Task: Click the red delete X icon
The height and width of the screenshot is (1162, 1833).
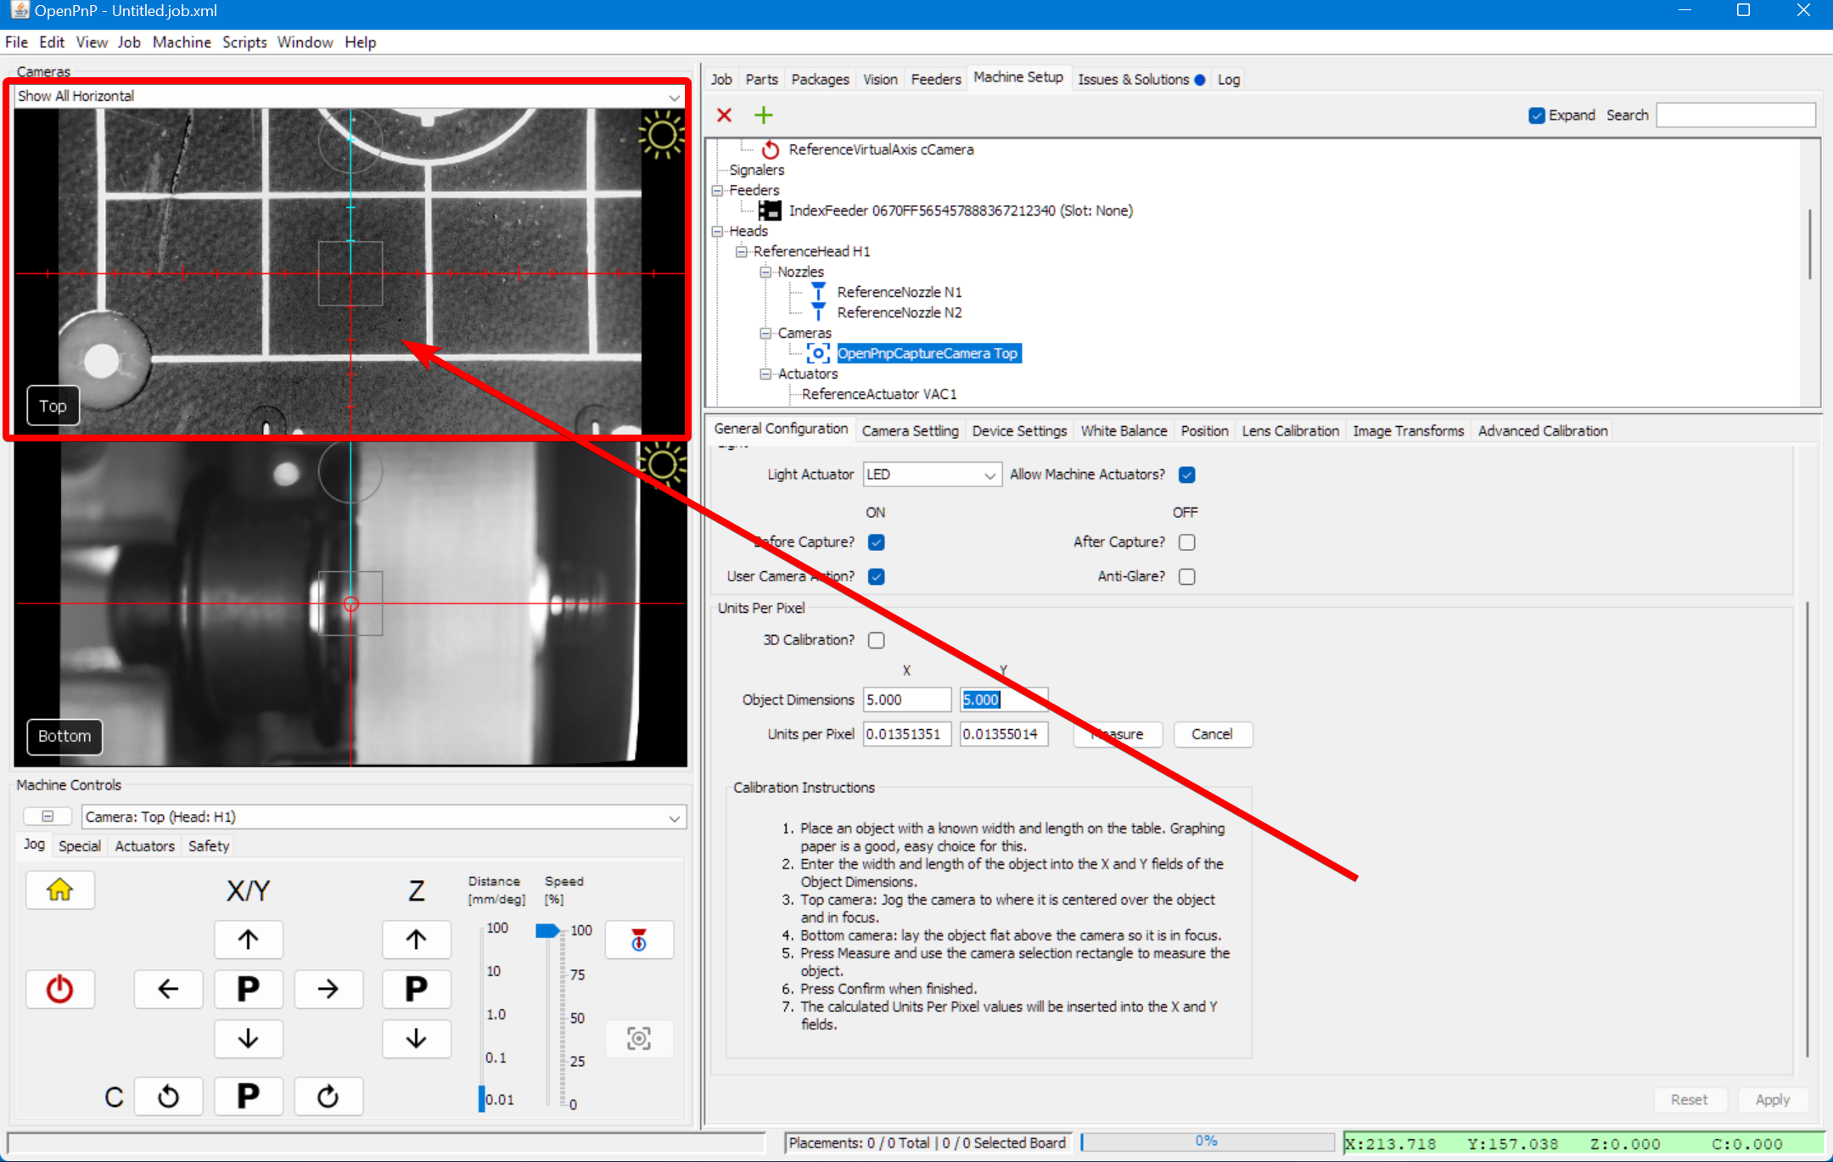Action: click(x=724, y=115)
